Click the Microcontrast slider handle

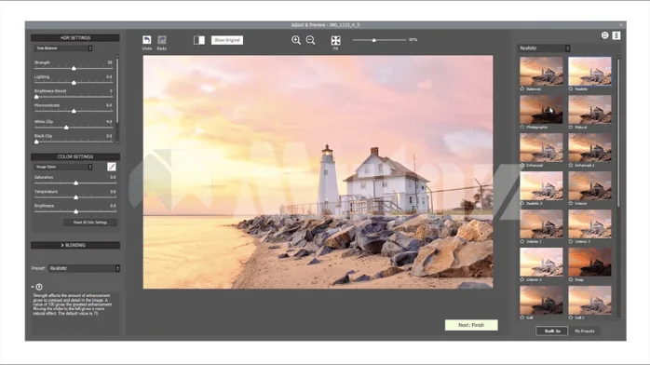pos(74,111)
